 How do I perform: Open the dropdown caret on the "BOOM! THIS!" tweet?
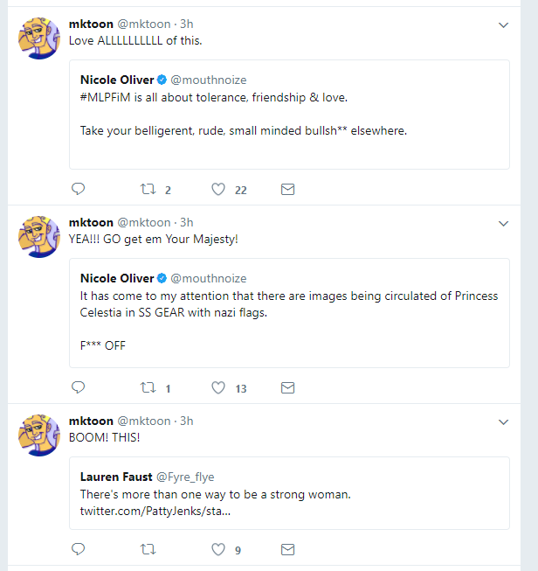[x=503, y=421]
